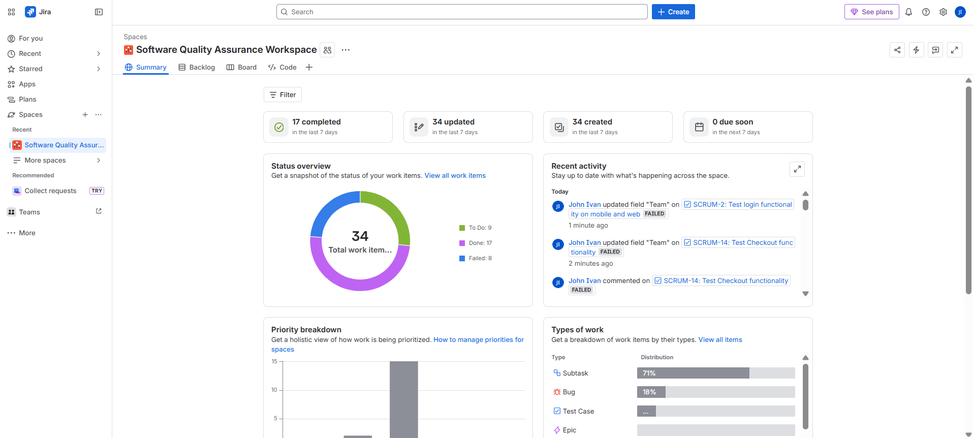
Task: Click the 17 completed check icon
Action: tap(279, 127)
